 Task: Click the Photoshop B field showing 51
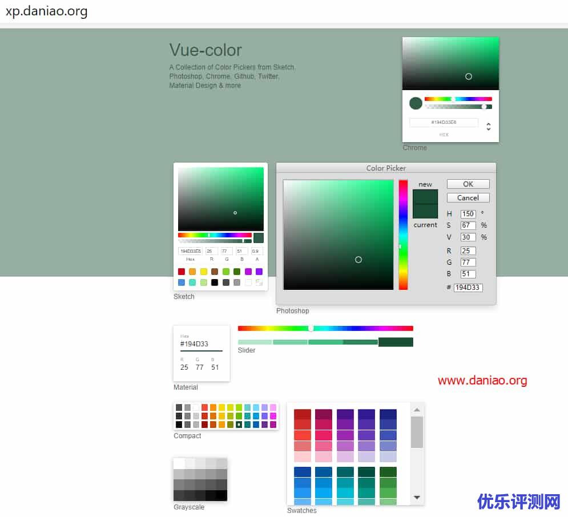click(x=468, y=274)
